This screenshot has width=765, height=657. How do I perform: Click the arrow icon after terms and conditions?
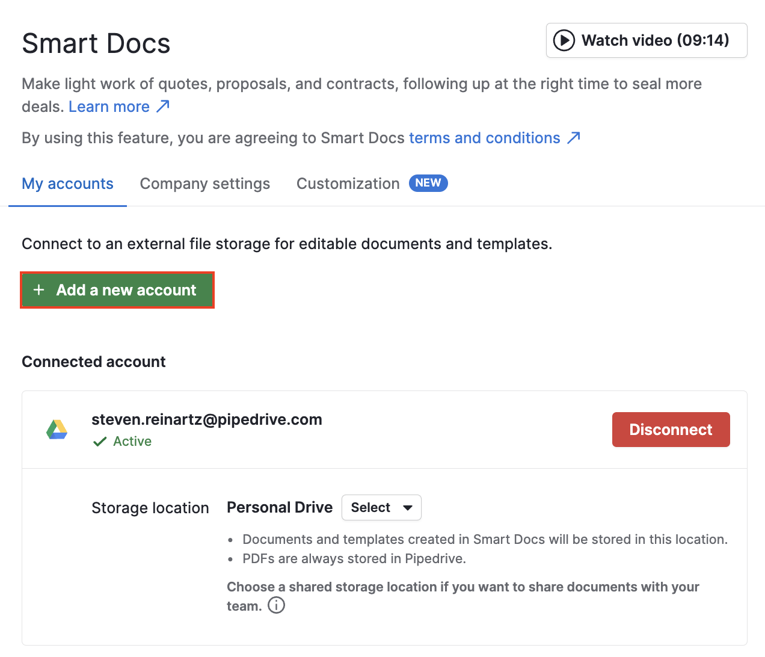[574, 138]
